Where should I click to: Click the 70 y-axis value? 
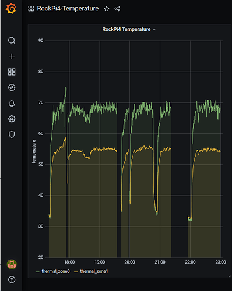tap(41, 102)
